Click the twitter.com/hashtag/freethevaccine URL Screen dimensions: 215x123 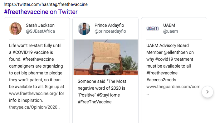(x=46, y=4)
